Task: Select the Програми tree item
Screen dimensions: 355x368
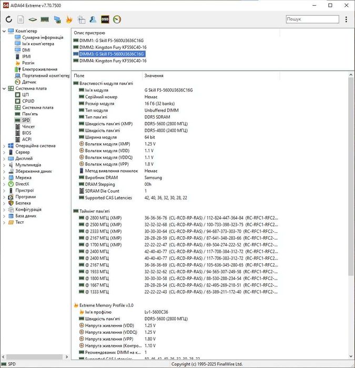Action: coord(26,197)
